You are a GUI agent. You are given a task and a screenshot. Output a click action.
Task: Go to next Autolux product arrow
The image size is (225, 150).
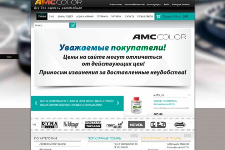[190, 95]
